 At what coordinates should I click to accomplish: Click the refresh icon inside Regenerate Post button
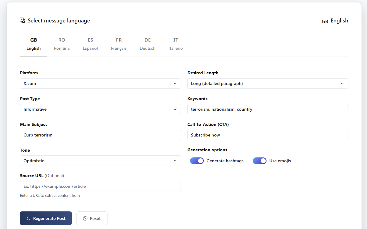pos(28,218)
